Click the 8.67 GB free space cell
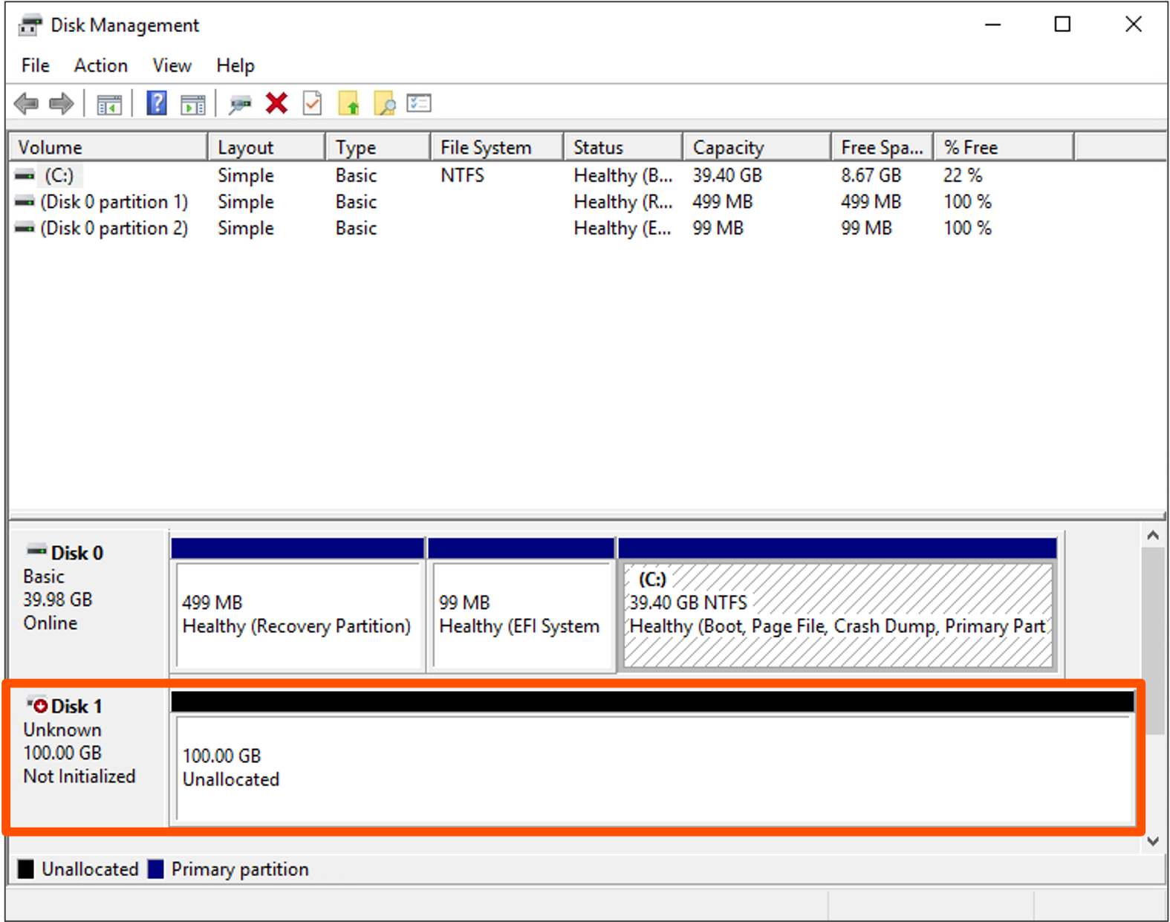The image size is (1170, 922). click(x=871, y=176)
